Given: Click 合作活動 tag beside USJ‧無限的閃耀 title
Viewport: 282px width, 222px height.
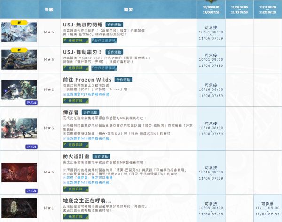Looking at the screenshot, I should click(117, 24).
